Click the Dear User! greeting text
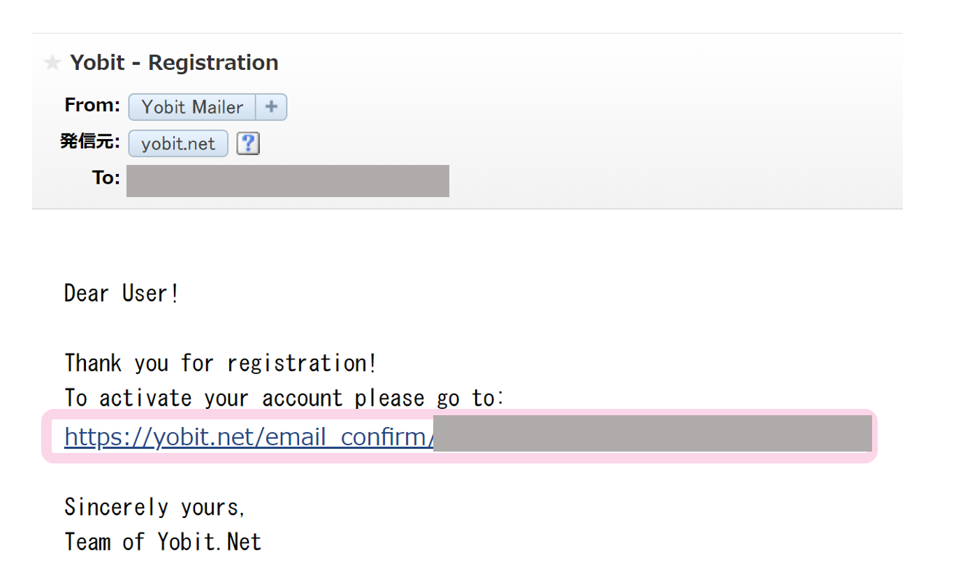This screenshot has height=576, width=965. (x=122, y=293)
